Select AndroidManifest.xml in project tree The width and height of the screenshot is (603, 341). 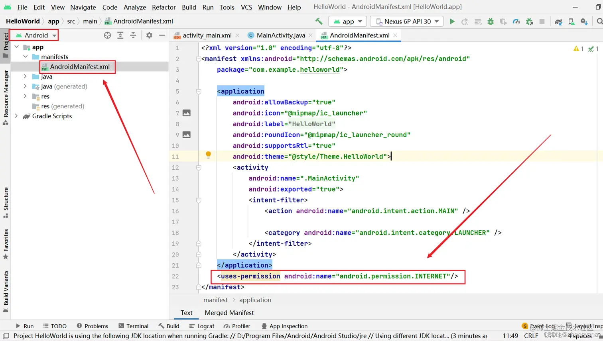click(x=80, y=67)
